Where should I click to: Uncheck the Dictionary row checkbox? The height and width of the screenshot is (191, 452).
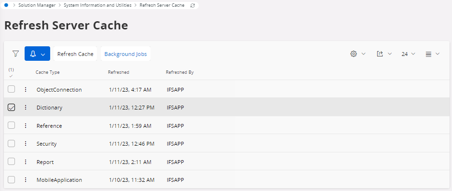(11, 108)
